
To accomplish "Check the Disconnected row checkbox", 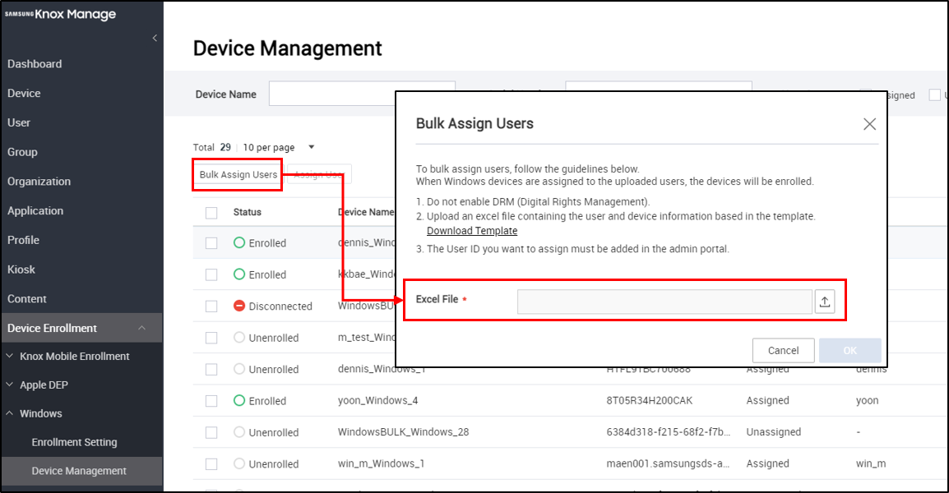I will click(x=211, y=306).
